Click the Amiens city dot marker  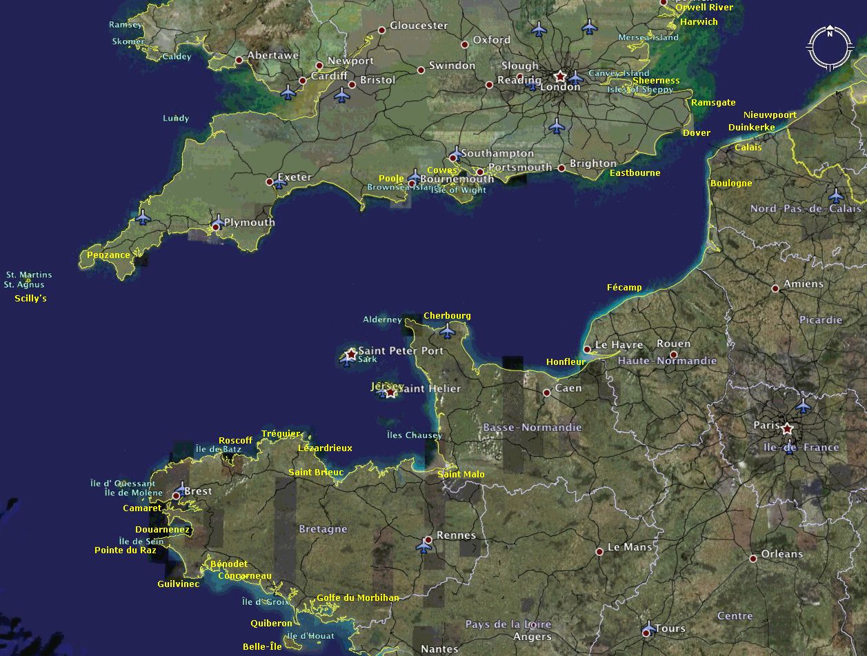coord(775,288)
